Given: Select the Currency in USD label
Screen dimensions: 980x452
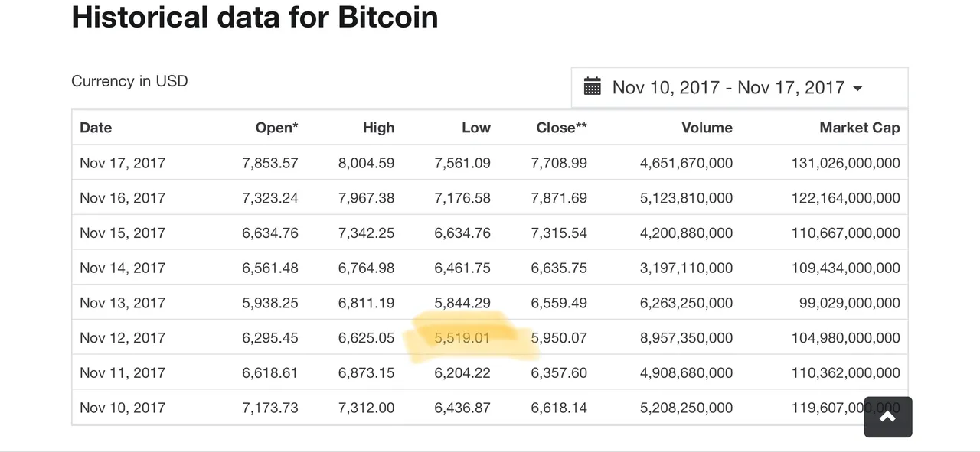Looking at the screenshot, I should coord(129,81).
